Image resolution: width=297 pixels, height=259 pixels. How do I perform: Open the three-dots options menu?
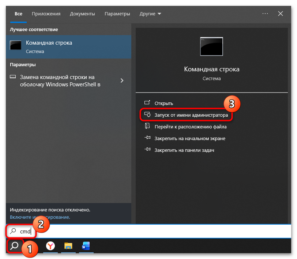[x=265, y=14]
